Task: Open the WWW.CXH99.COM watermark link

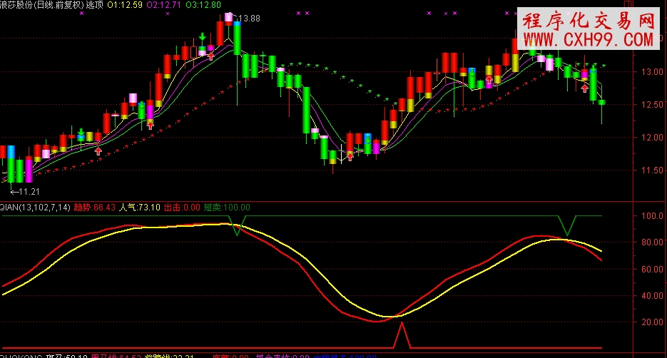Action: pyautogui.click(x=588, y=39)
